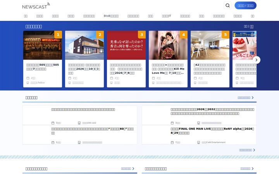The width and height of the screenshot is (279, 174).
Task: Open rank 1 ramen shop thumbnail
Action: pyautogui.click(x=43, y=45)
